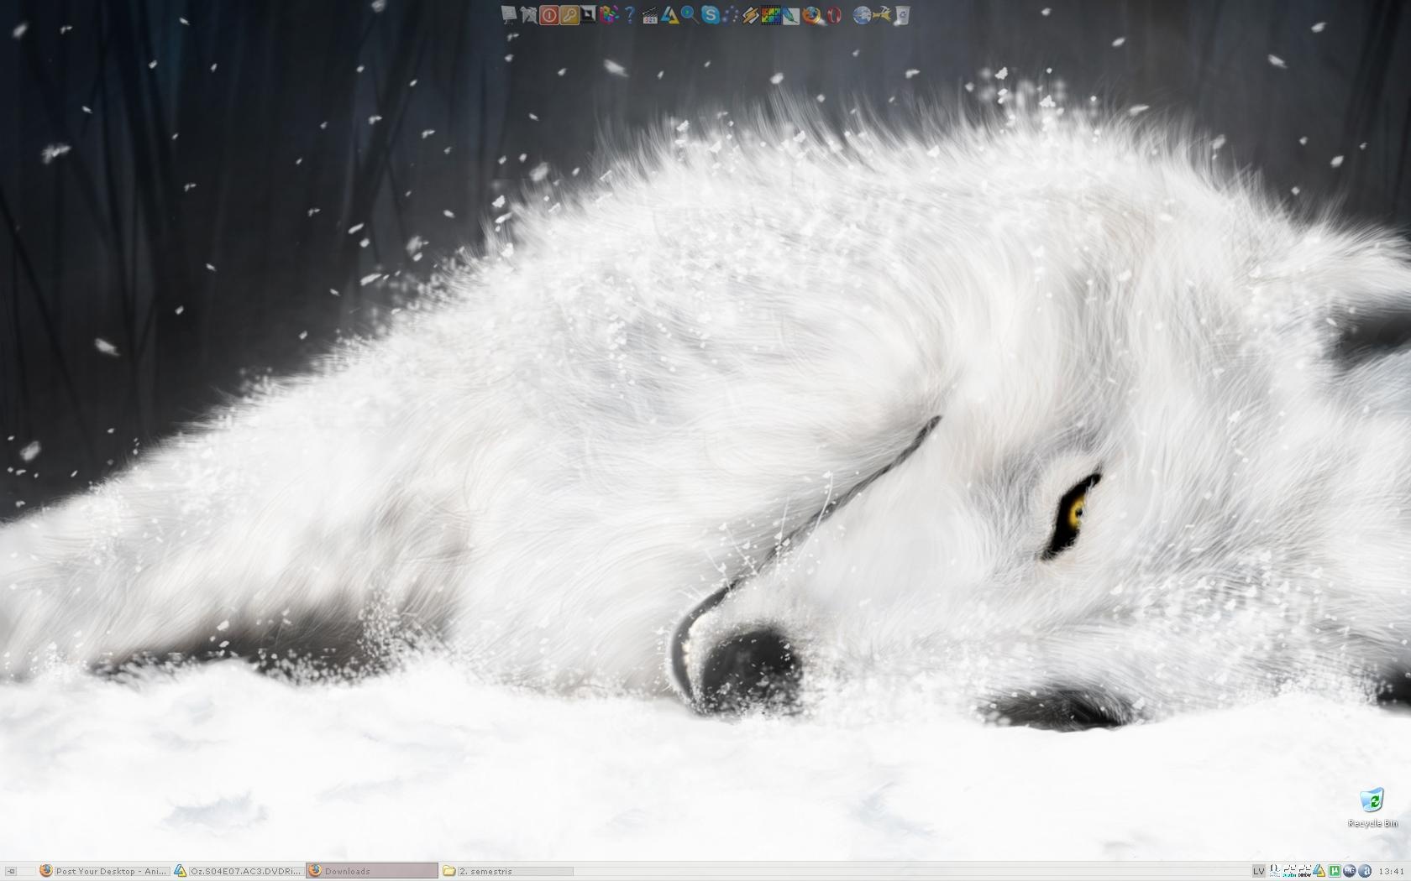Launch Skype from the dock

click(711, 15)
